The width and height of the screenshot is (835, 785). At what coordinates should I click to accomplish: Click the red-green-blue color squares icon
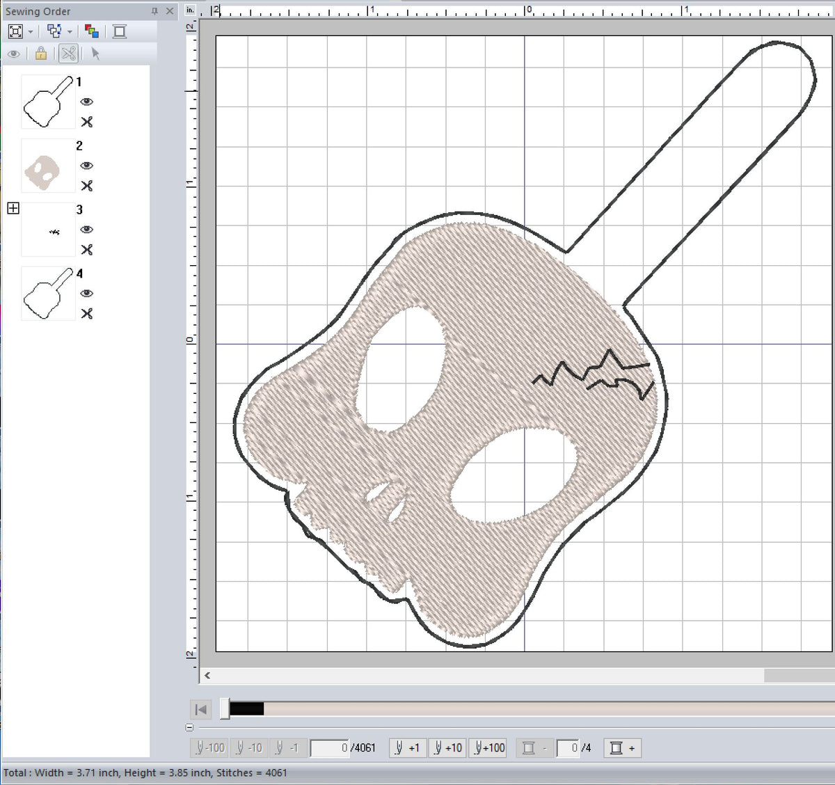(x=92, y=31)
